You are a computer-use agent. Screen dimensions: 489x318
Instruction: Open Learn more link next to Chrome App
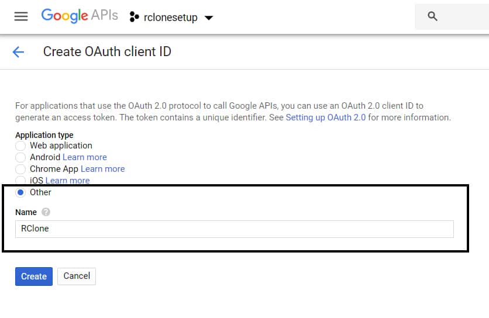(102, 169)
